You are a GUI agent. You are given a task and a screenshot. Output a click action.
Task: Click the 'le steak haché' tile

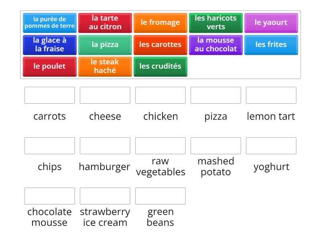[105, 66]
